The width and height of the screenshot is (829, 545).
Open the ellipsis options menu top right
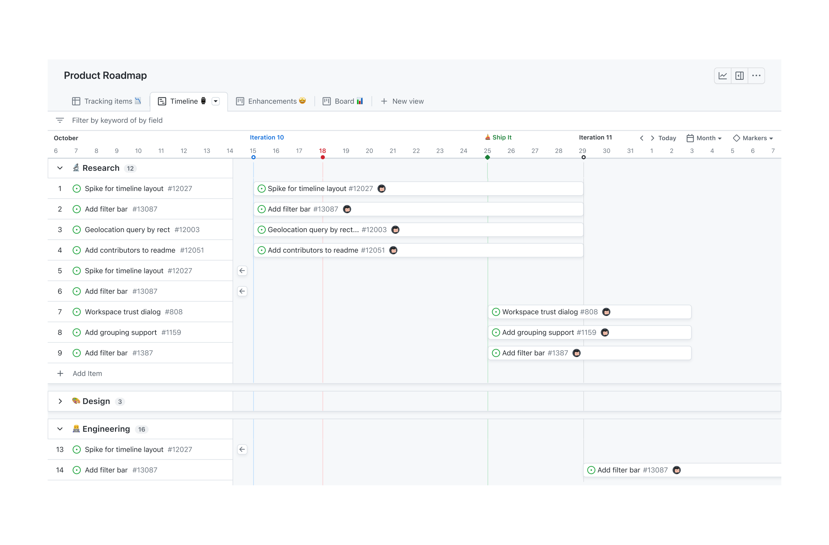tap(756, 75)
